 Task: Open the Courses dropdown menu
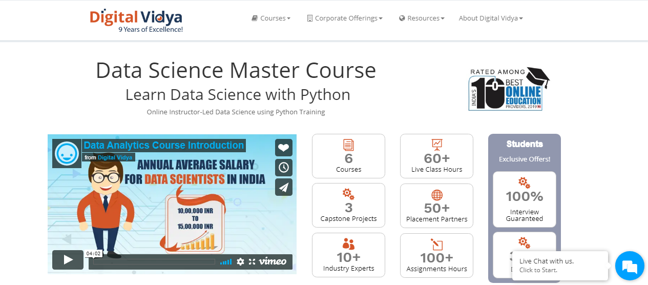271,18
